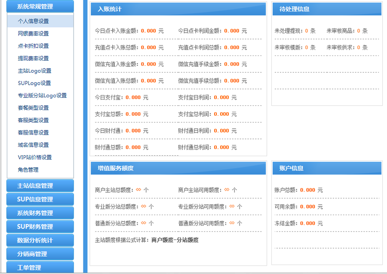The height and width of the screenshot is (274, 387).
Task: Click the 待处理信息 panel header
Action: [x=327, y=9]
